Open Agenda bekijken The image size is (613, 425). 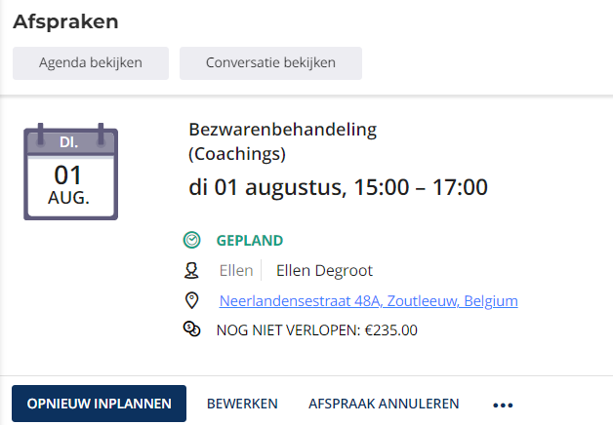pos(91,63)
